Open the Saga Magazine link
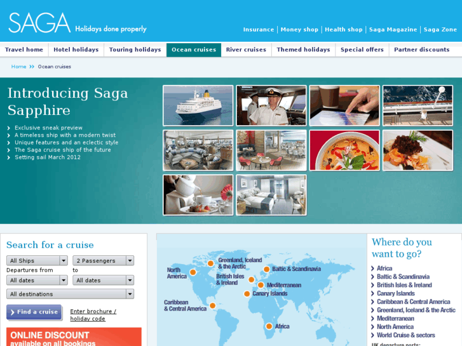This screenshot has width=462, height=346. [x=393, y=29]
